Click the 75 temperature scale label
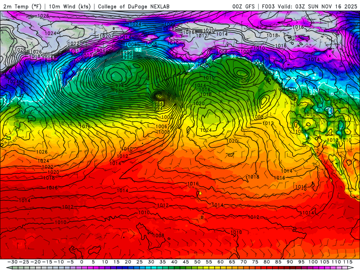The image size is (360, 270). pos(255,262)
